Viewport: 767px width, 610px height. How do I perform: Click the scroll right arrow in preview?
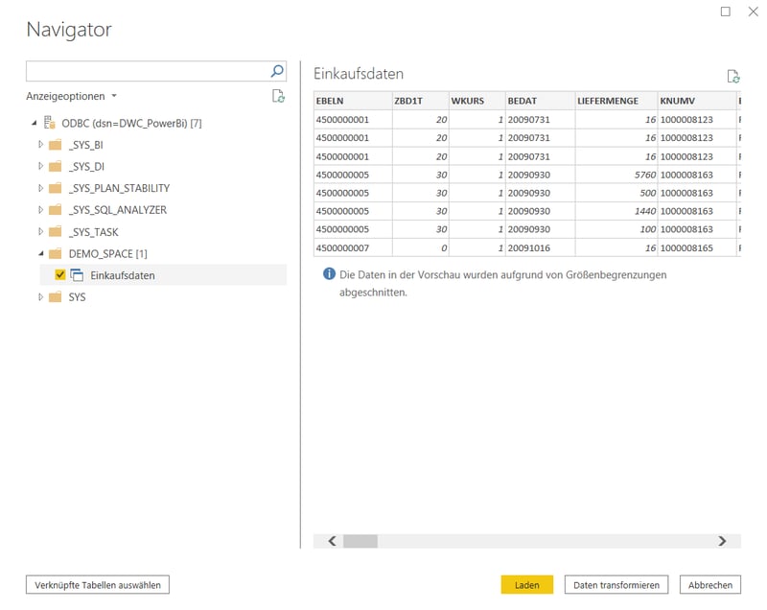pyautogui.click(x=722, y=541)
